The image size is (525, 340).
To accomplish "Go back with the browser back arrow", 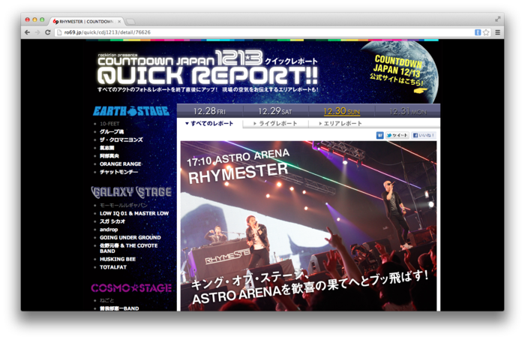I will point(28,32).
